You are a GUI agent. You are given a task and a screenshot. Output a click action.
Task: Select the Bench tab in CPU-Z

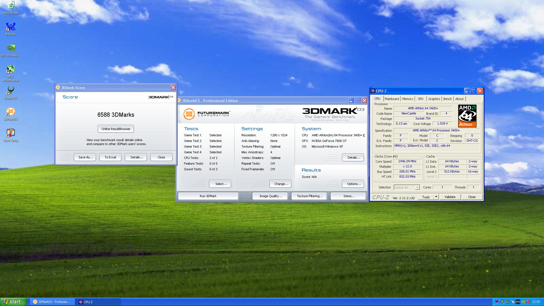pos(447,99)
